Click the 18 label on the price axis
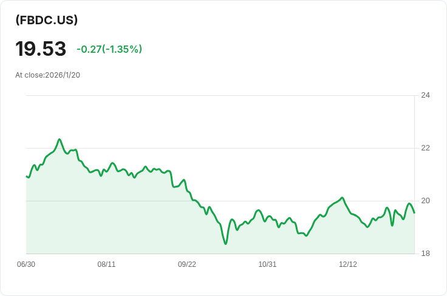This screenshot has width=447, height=296. click(x=425, y=254)
